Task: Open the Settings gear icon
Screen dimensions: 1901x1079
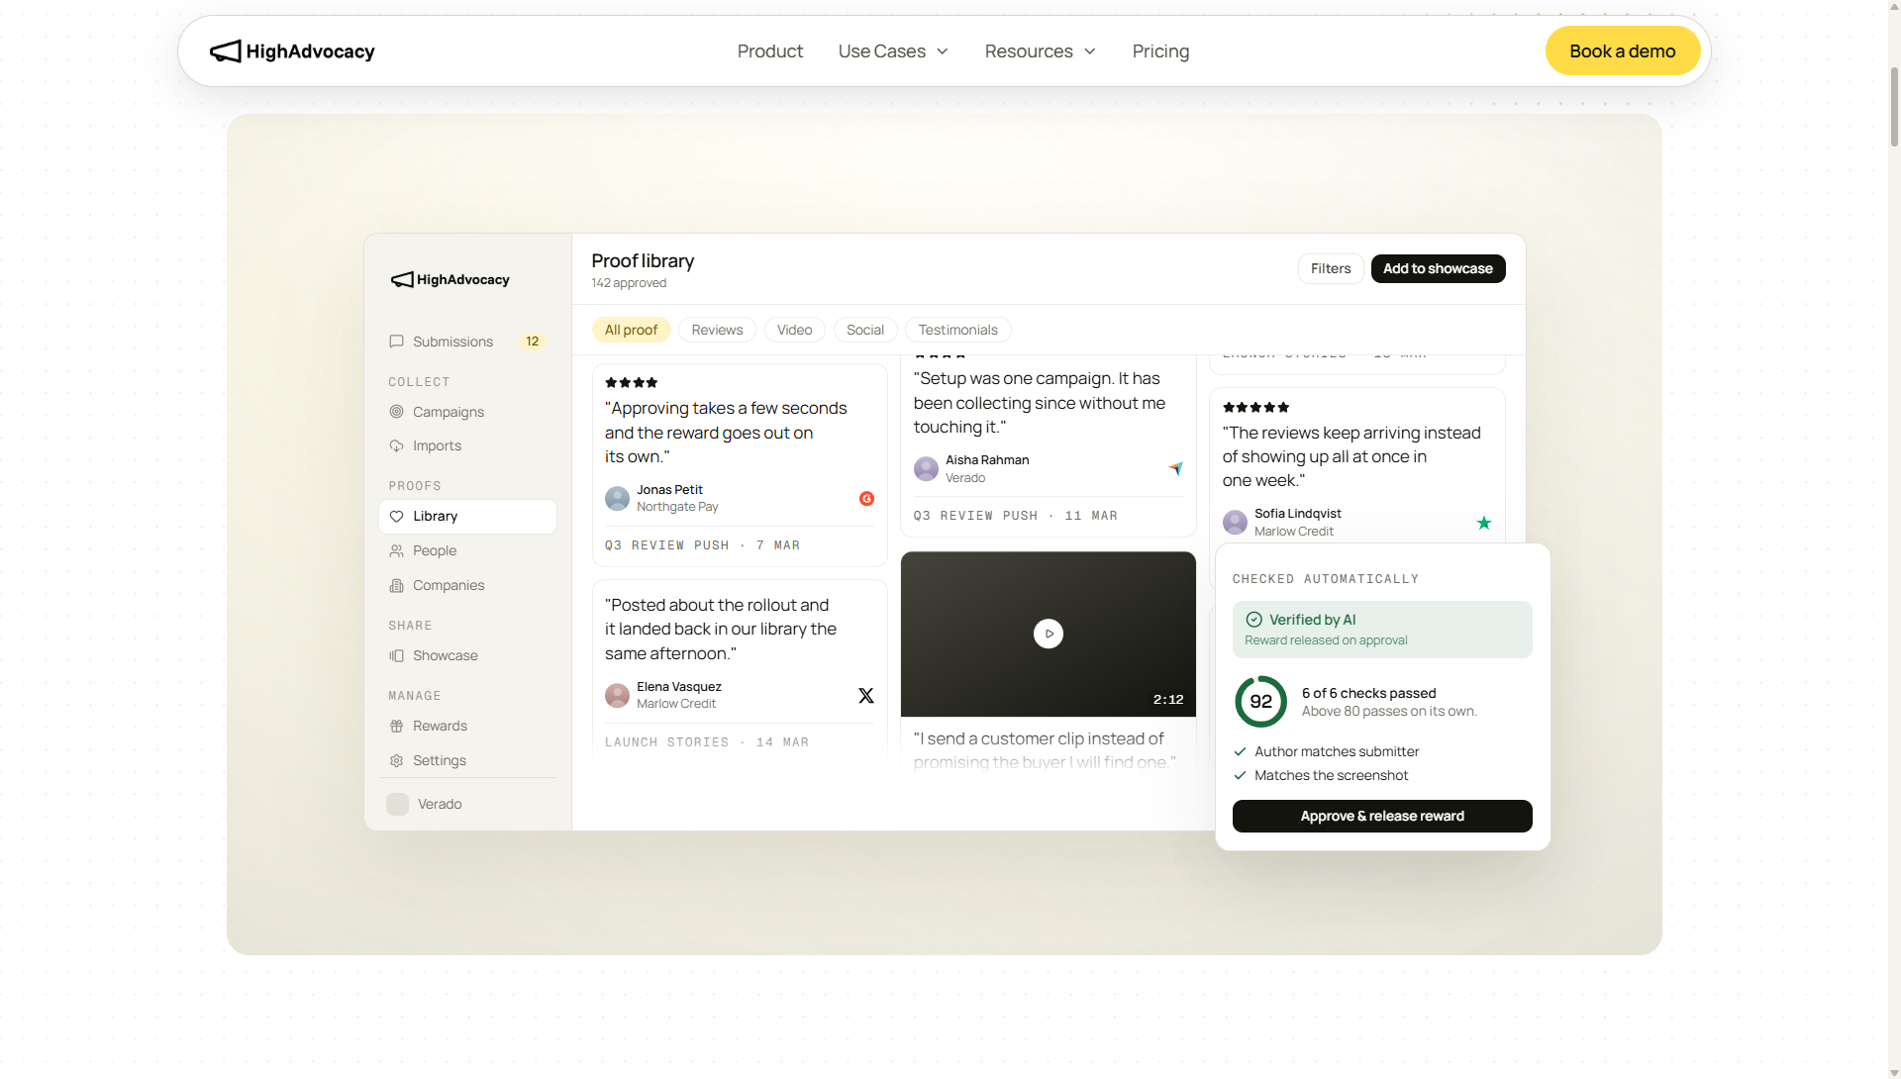Action: (396, 761)
